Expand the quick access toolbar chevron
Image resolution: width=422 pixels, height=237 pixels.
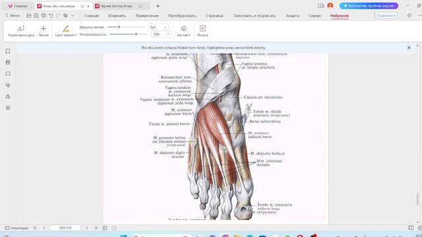point(73,16)
